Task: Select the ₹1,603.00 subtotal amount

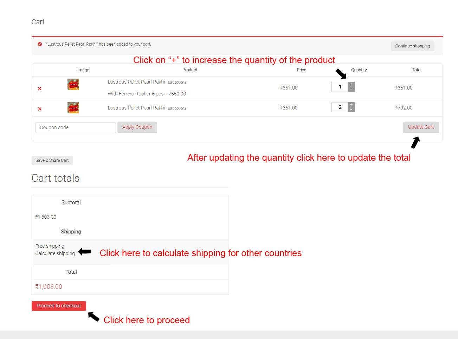Action: pos(46,217)
